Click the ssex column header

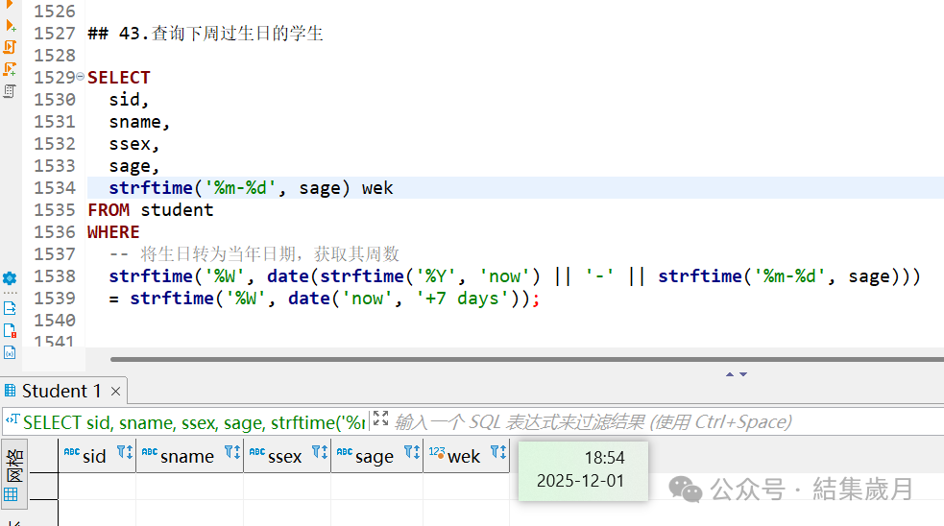[285, 456]
